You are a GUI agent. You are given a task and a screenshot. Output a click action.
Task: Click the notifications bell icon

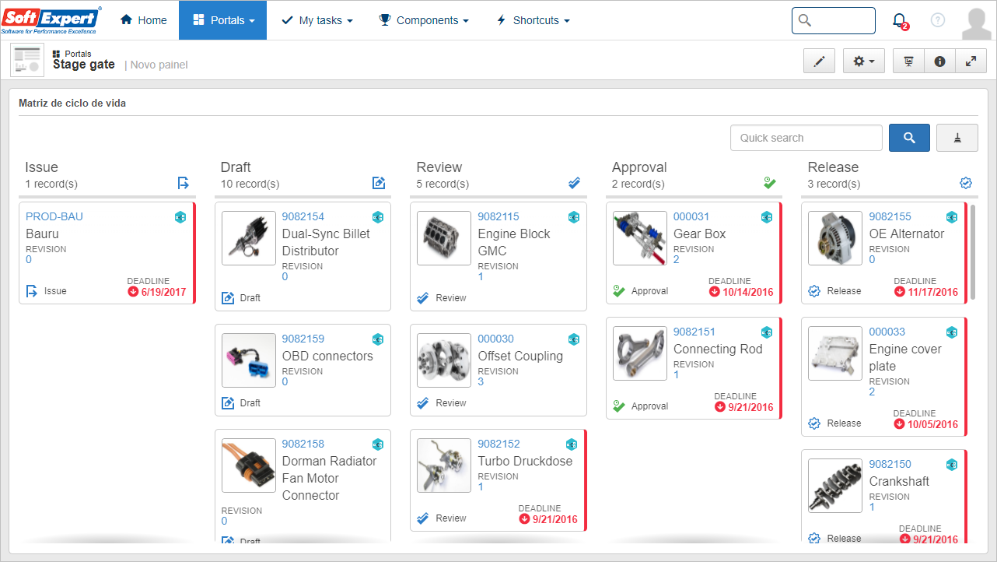(x=900, y=21)
